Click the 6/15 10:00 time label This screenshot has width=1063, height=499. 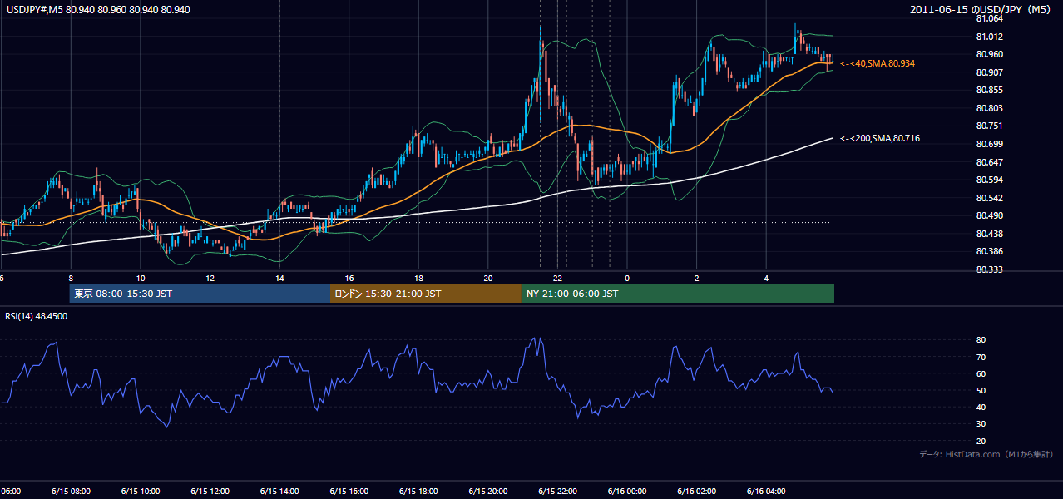pyautogui.click(x=140, y=491)
